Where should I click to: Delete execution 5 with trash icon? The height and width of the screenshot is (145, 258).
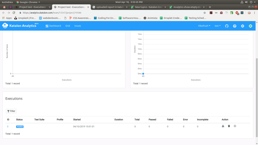tap(229, 126)
